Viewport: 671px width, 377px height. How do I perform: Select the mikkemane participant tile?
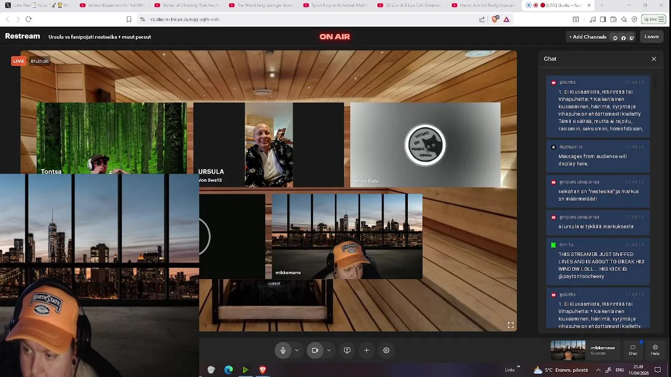pyautogui.click(x=347, y=237)
